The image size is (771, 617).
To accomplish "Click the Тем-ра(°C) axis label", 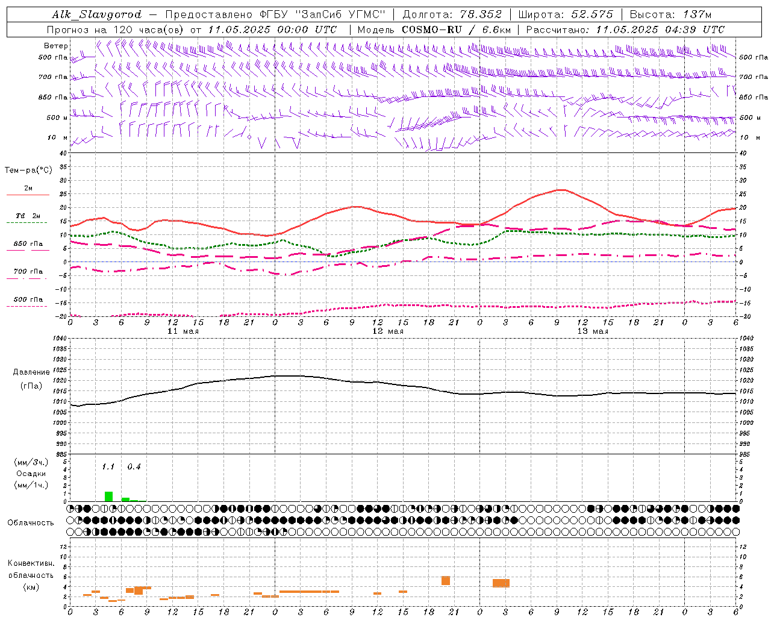I will click(28, 171).
